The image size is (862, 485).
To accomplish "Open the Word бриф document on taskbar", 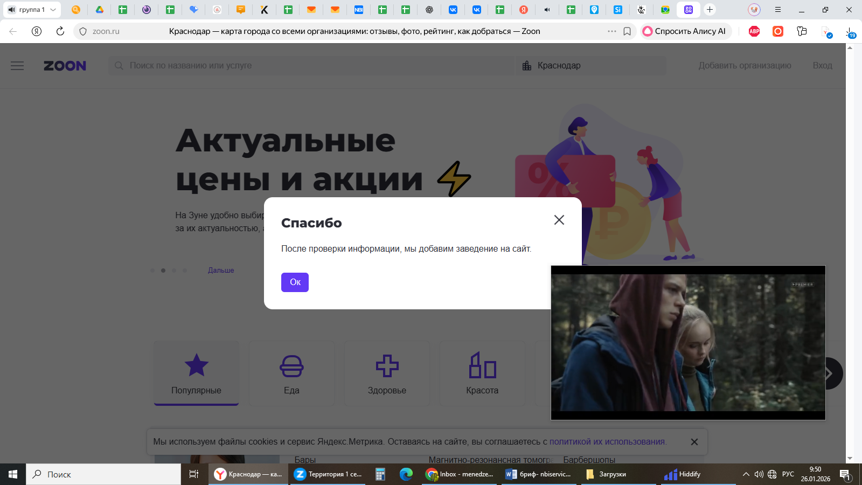I will click(x=539, y=474).
